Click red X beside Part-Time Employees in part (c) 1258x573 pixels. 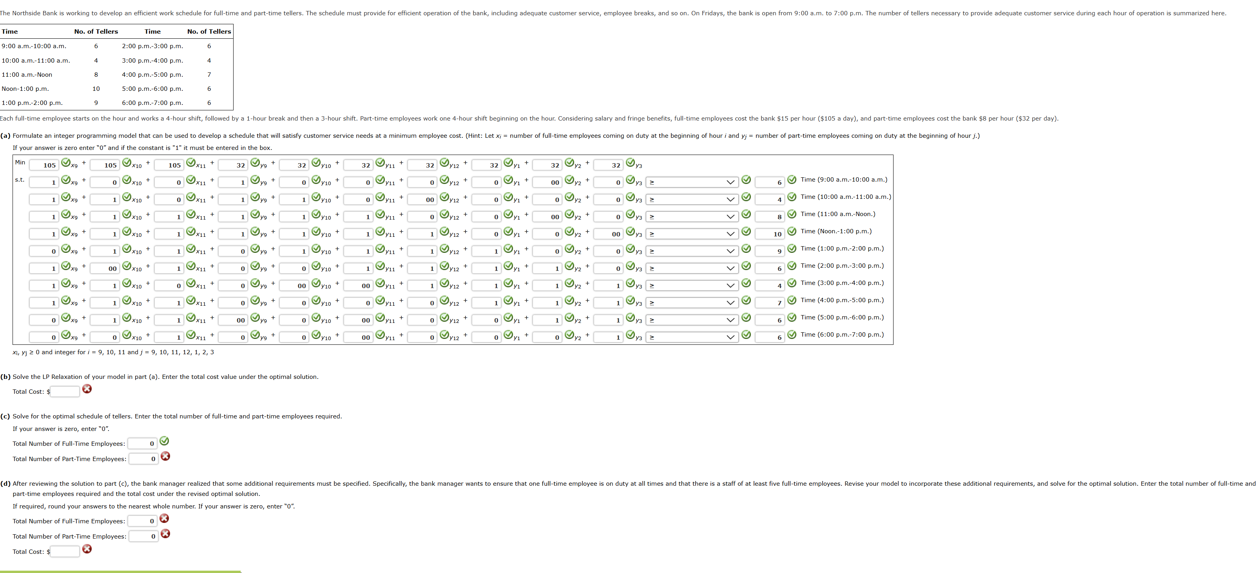165,456
